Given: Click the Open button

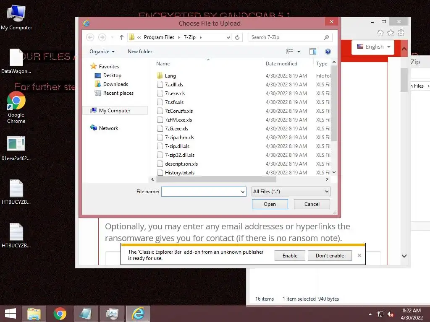Looking at the screenshot, I should (x=270, y=204).
